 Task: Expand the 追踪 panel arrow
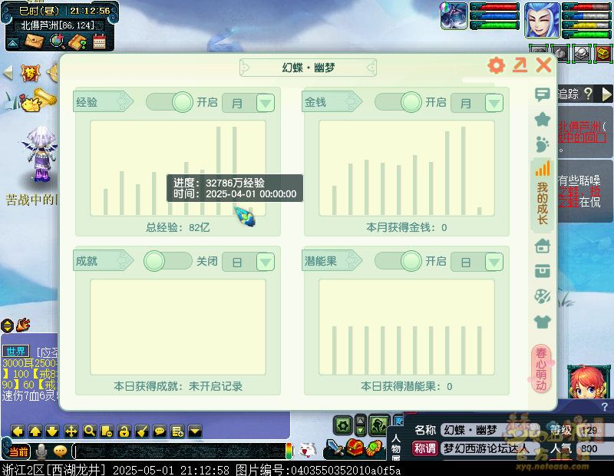(606, 94)
